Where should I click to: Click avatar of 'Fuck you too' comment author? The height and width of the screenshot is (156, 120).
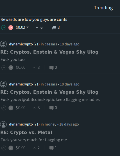click(x=3, y=44)
